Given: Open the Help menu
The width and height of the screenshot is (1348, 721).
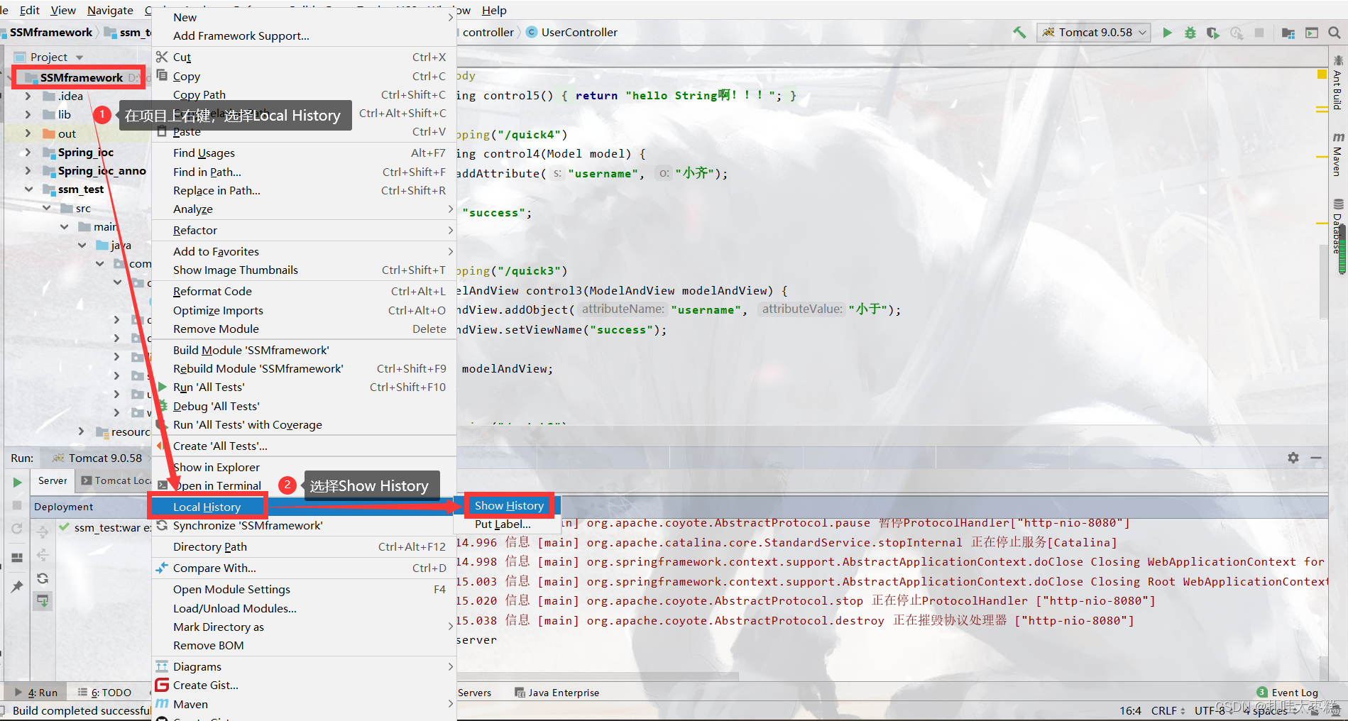Looking at the screenshot, I should (x=494, y=10).
